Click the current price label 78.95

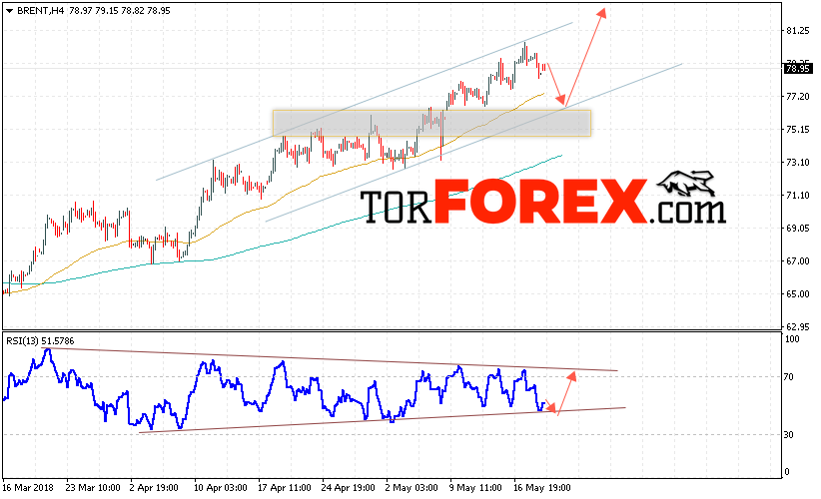click(798, 69)
